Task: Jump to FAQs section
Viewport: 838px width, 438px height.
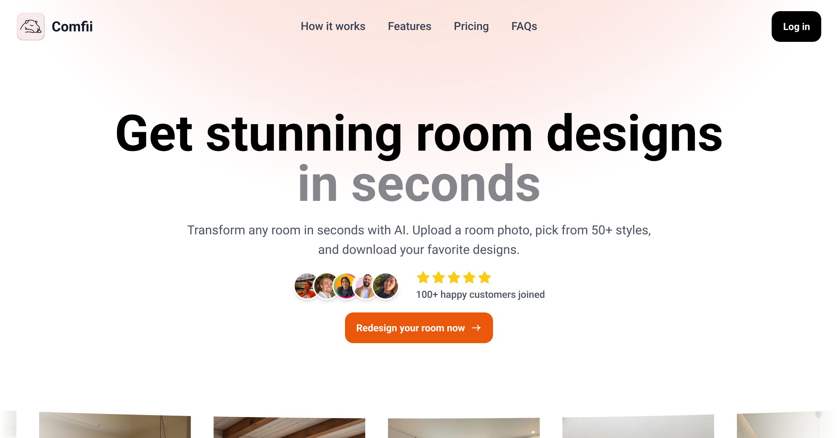Action: (x=524, y=26)
